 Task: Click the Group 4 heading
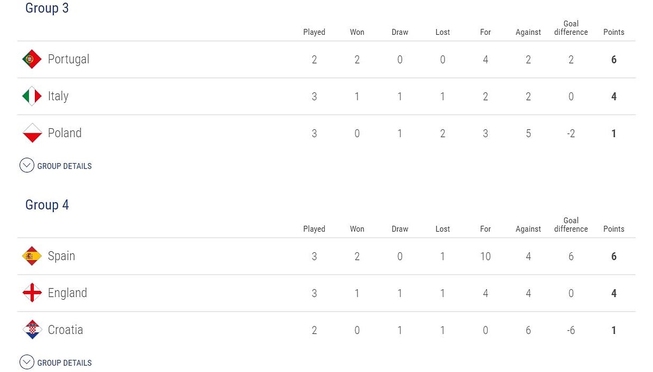coord(47,205)
